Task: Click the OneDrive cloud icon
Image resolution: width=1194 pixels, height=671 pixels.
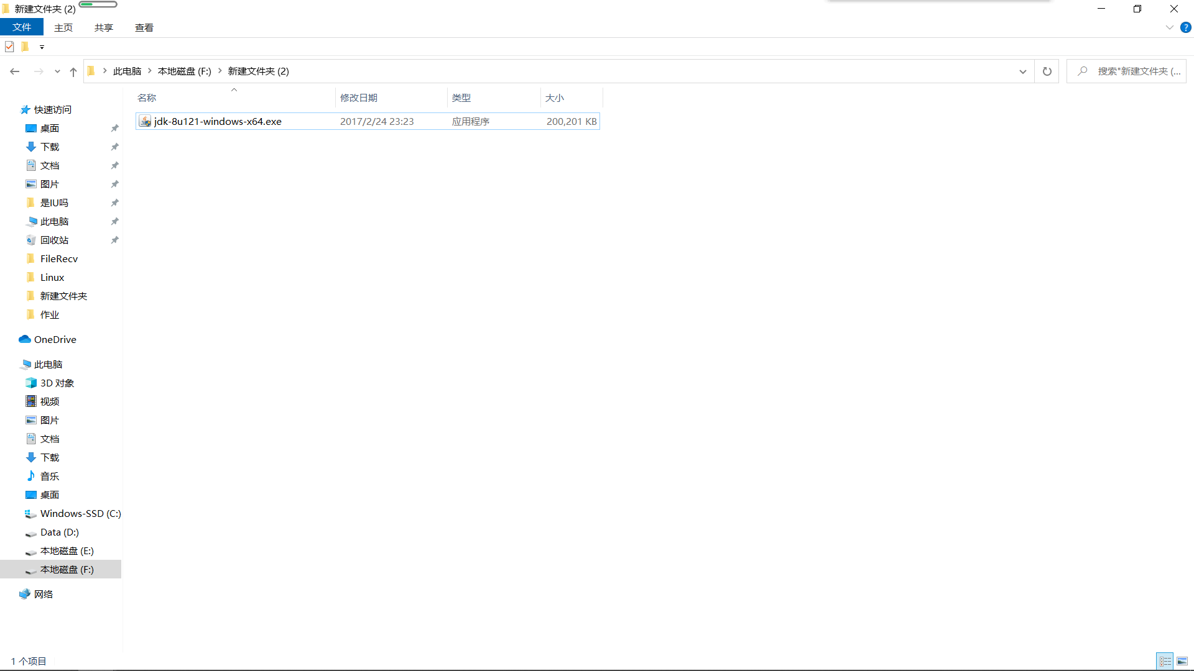Action: point(25,339)
